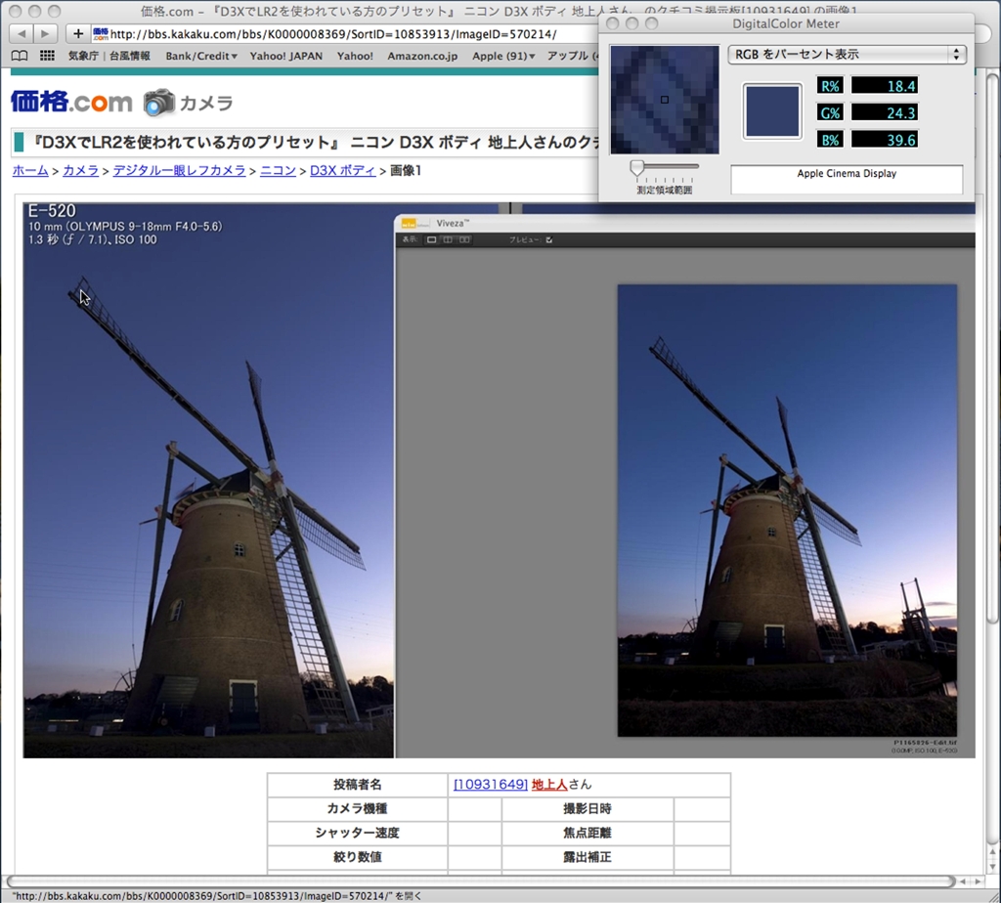Open the bookmarks book icon
The width and height of the screenshot is (1001, 903).
20,56
